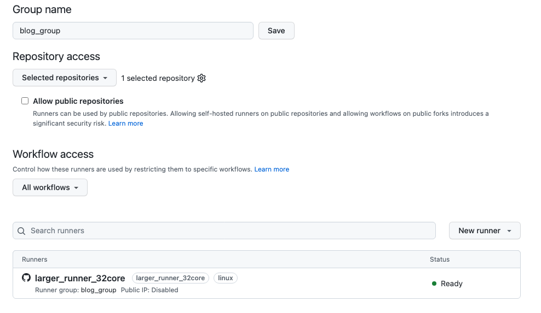Enable Allow public repositories checkbox

(x=25, y=101)
